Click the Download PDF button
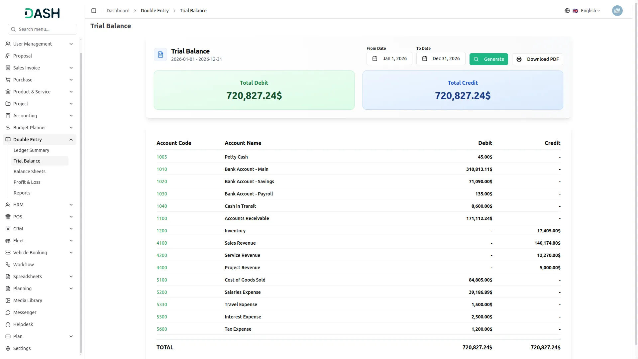This screenshot has height=359, width=638. click(x=537, y=59)
